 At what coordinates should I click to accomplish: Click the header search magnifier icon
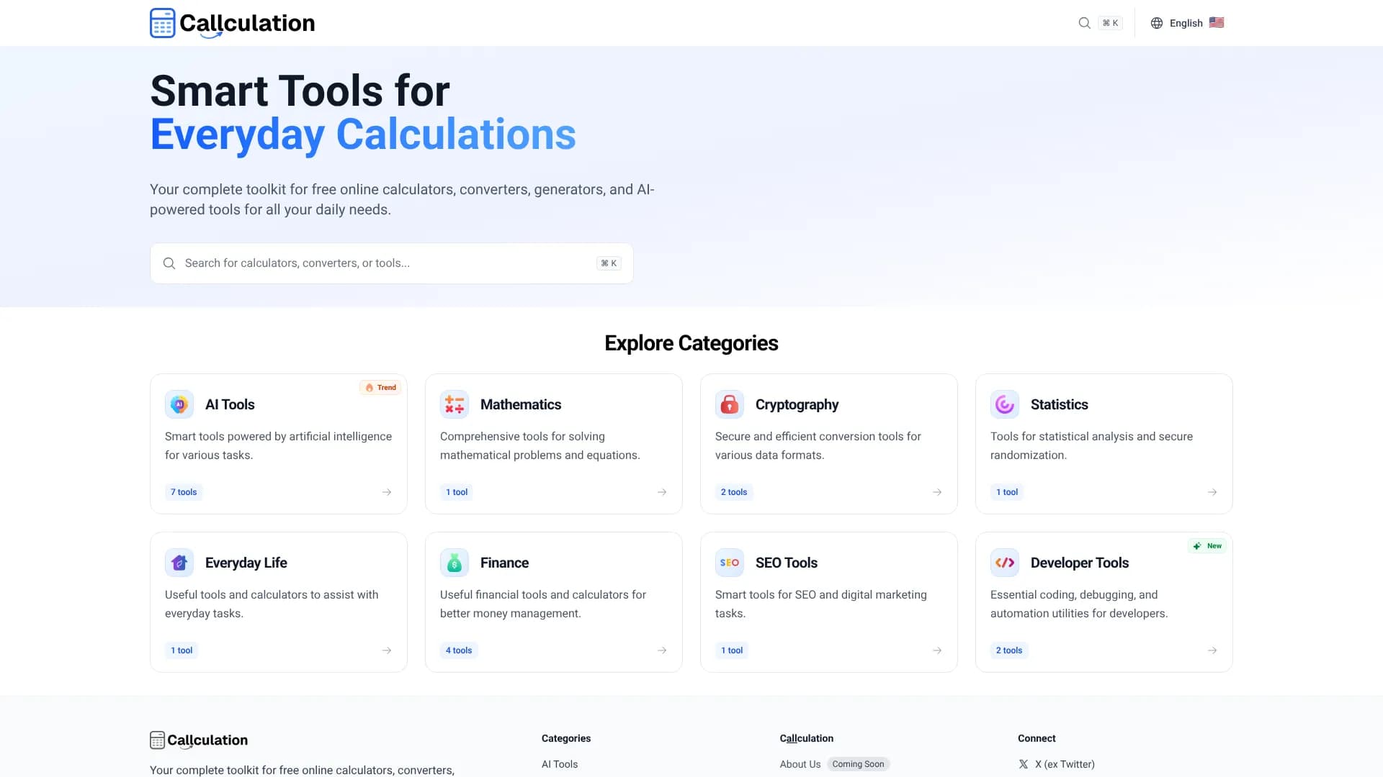pyautogui.click(x=1084, y=23)
